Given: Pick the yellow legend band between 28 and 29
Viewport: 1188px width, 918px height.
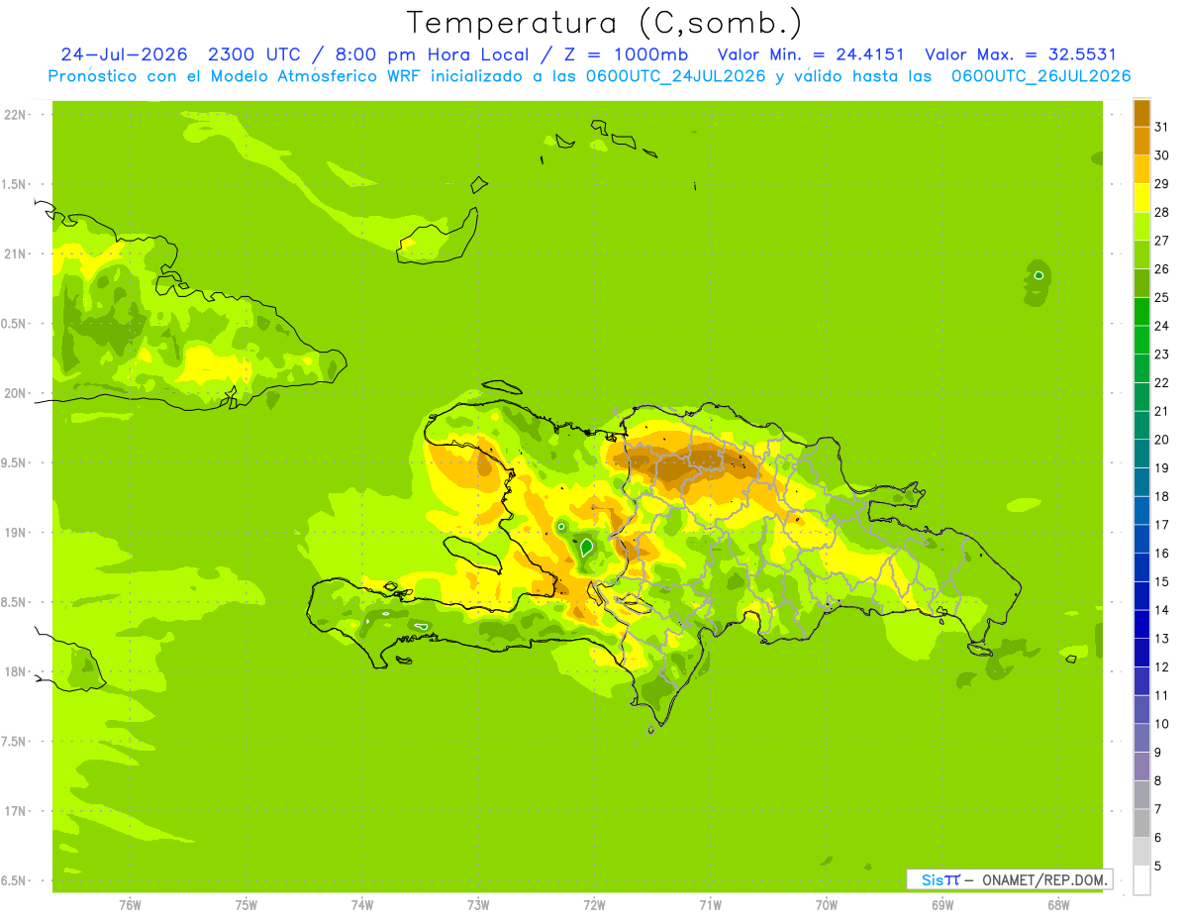Looking at the screenshot, I should pyautogui.click(x=1141, y=197).
